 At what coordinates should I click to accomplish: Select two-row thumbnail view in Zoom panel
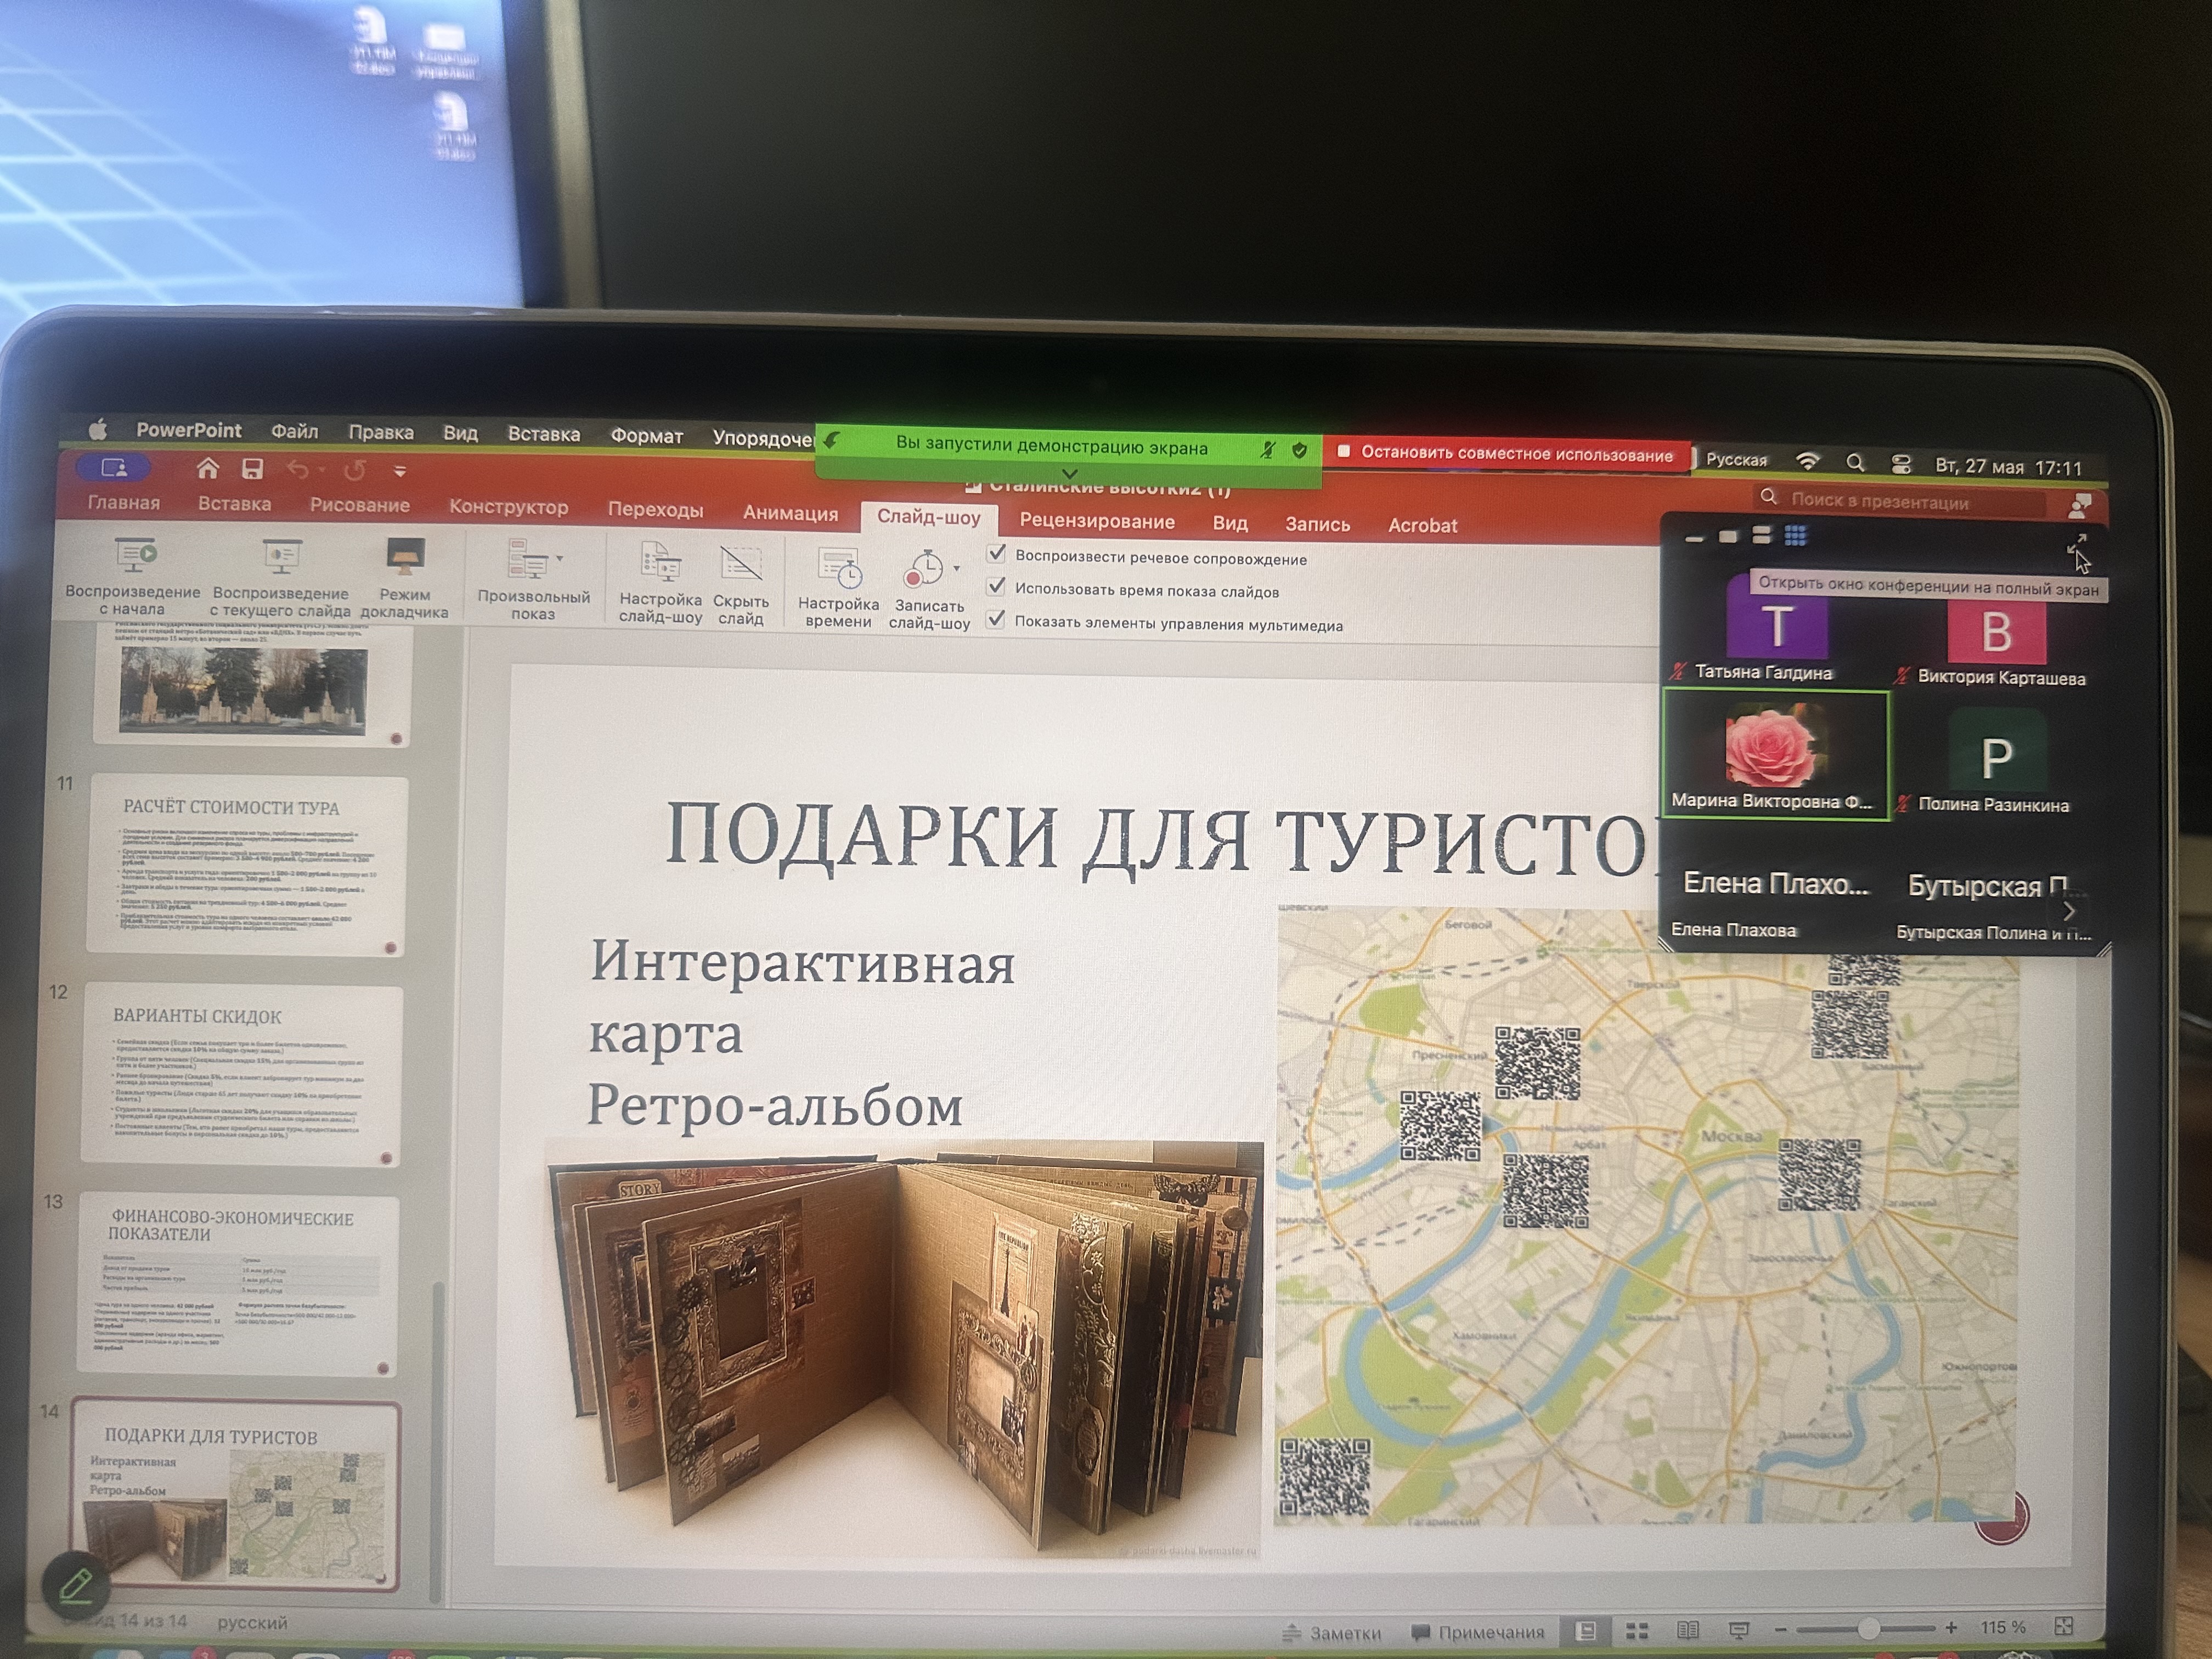[1762, 536]
